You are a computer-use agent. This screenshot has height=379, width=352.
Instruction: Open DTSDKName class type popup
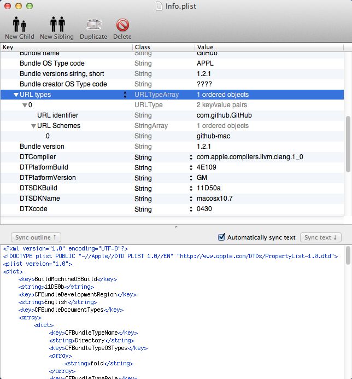(191, 199)
